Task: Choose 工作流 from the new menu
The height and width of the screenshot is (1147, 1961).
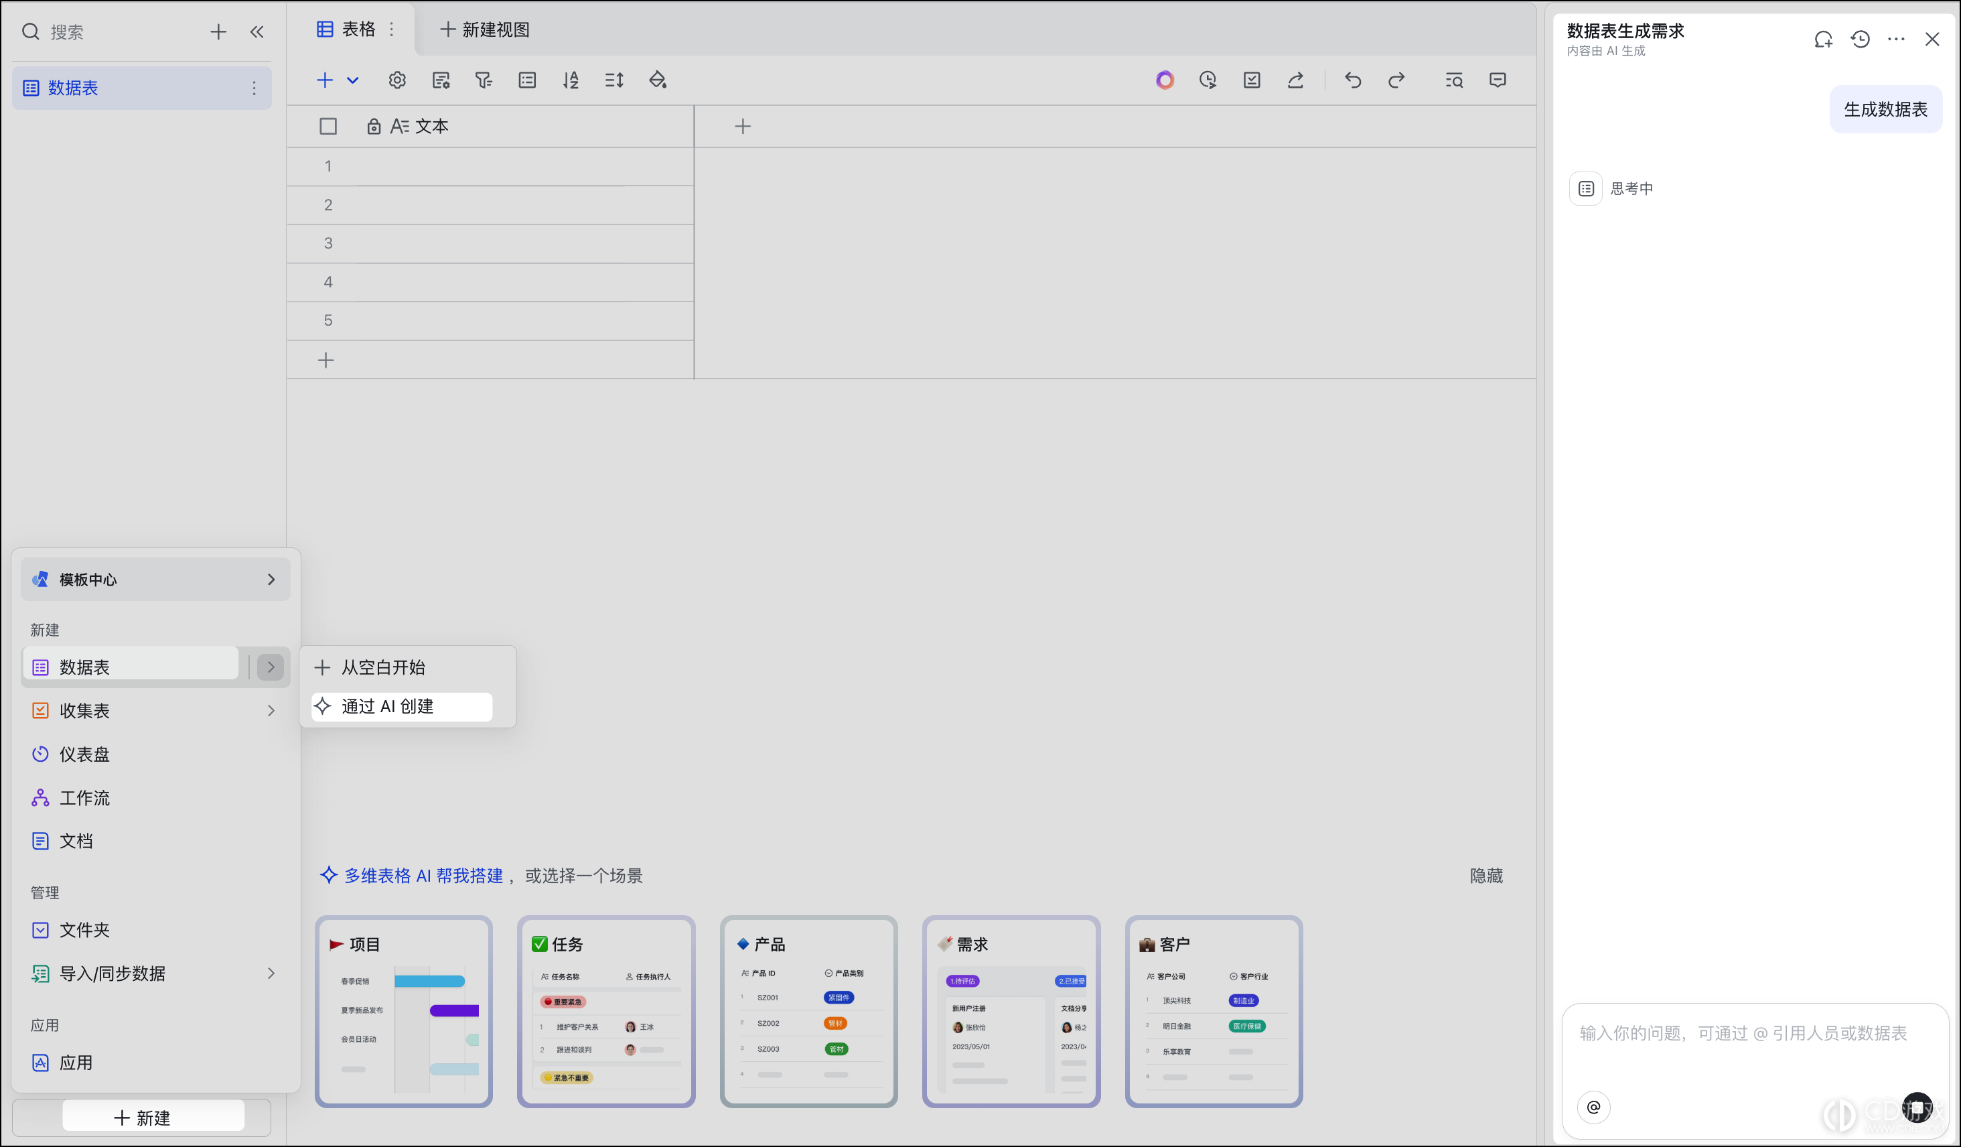Action: click(155, 797)
